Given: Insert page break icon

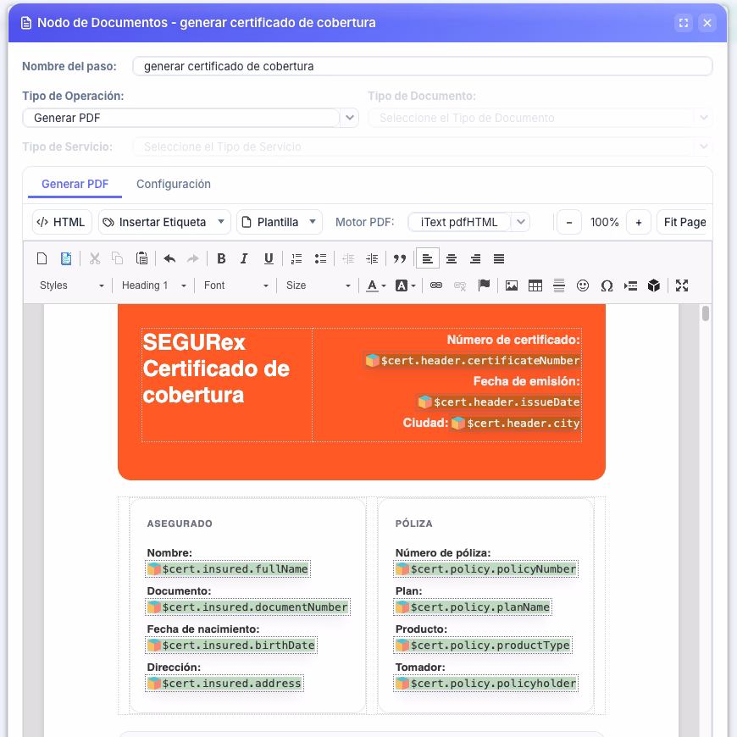Looking at the screenshot, I should [630, 285].
